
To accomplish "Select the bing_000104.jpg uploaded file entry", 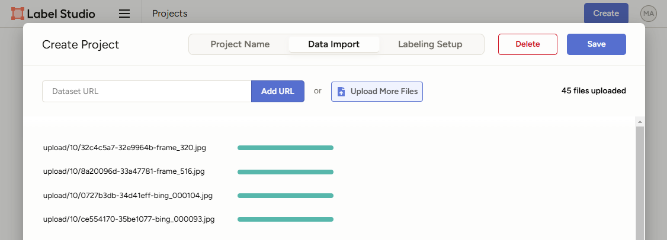I will [127, 196].
